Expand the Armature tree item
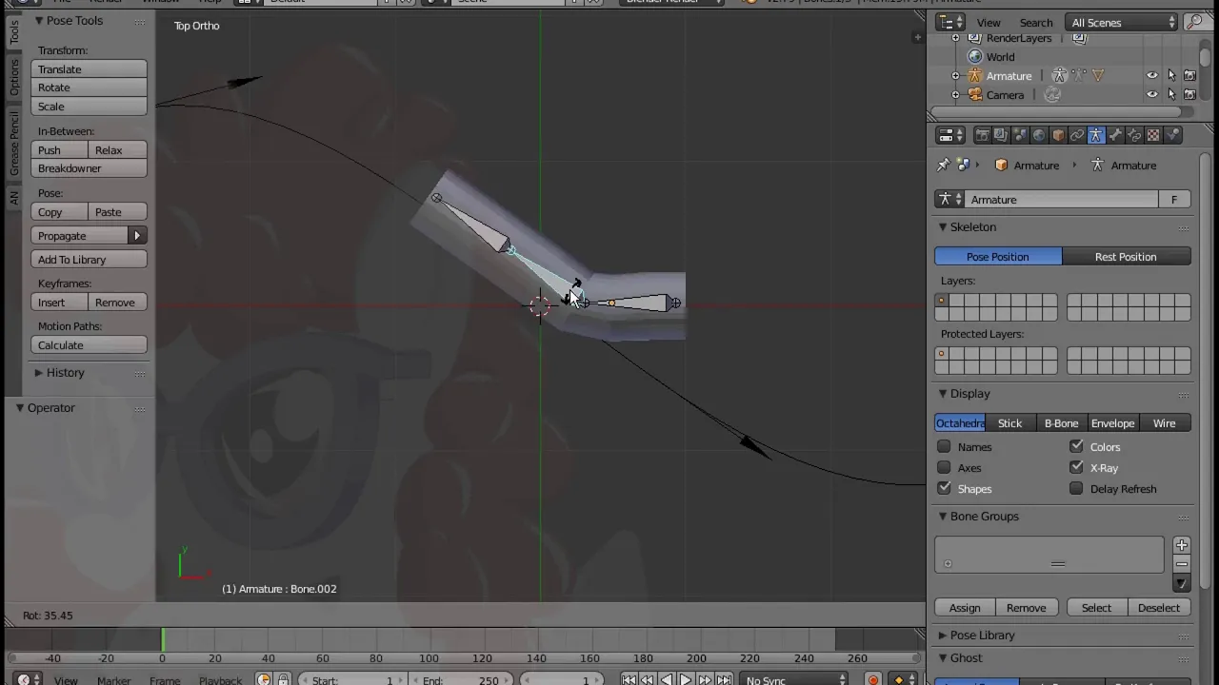Image resolution: width=1219 pixels, height=685 pixels. (955, 75)
